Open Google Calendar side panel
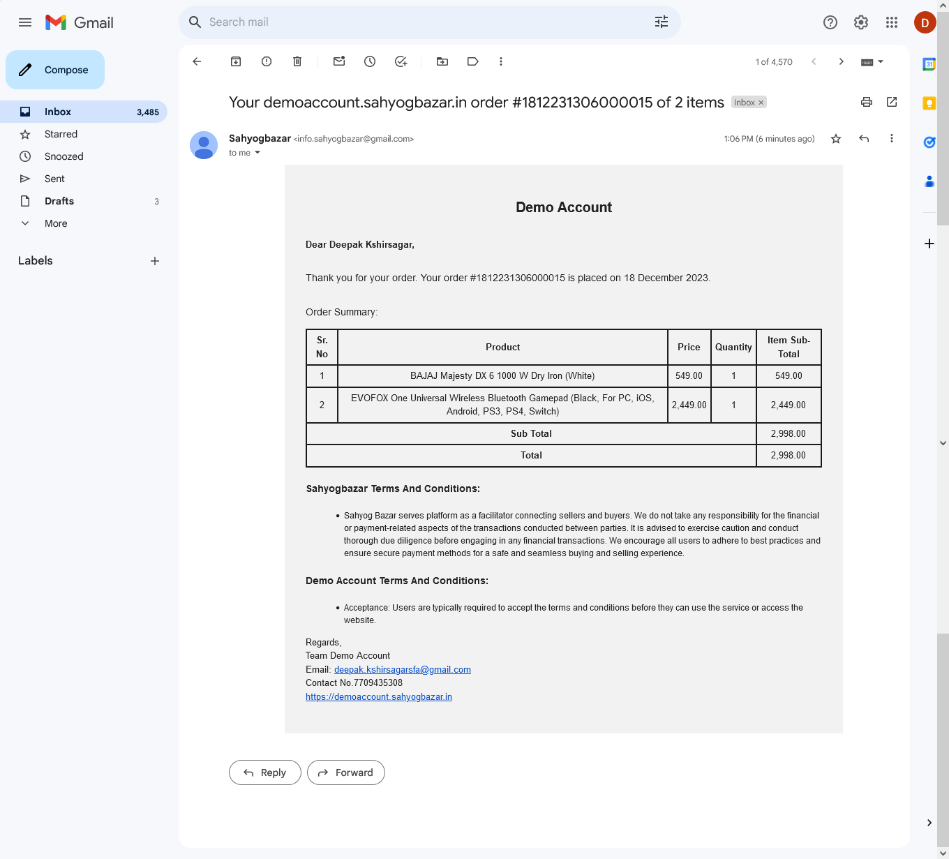This screenshot has width=949, height=859. pyautogui.click(x=929, y=64)
